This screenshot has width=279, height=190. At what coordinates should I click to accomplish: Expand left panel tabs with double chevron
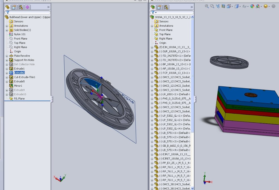click(48, 7)
